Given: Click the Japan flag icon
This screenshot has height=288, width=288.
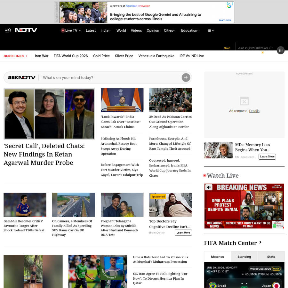Looking at the screenshot, I should (276, 285).
